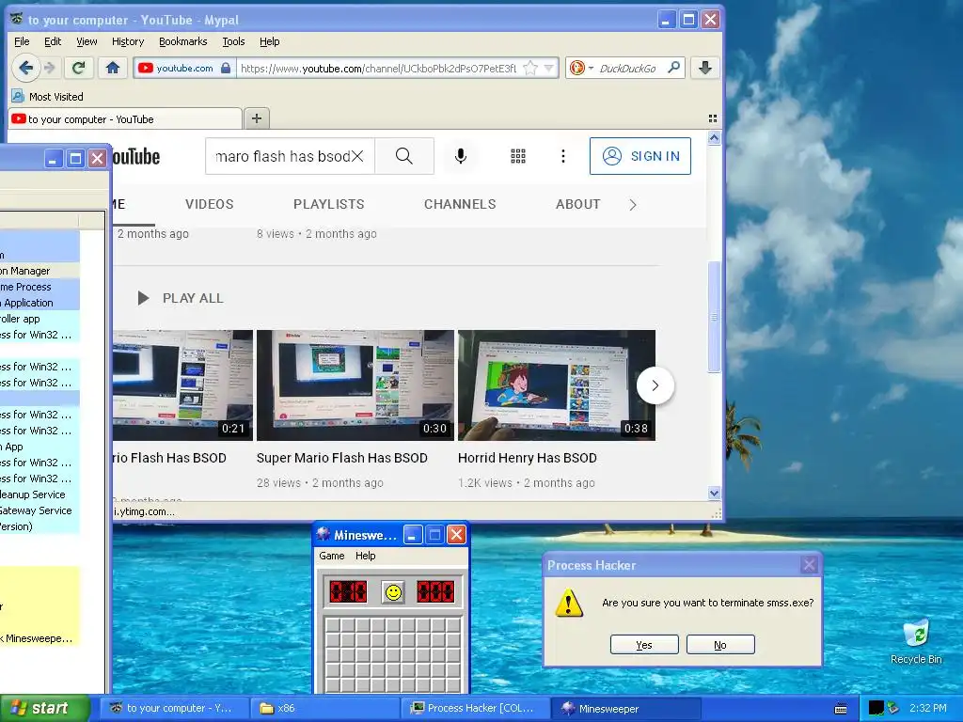This screenshot has width=963, height=722.
Task: Go back with the browser back arrow
Action: click(25, 68)
